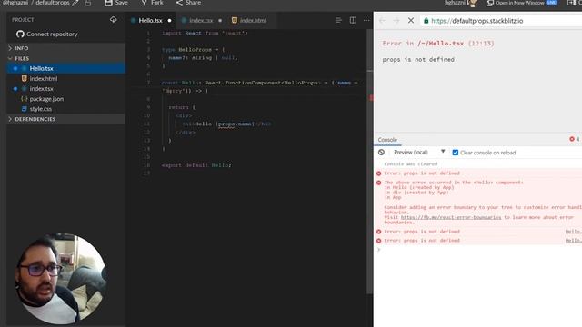Click the editor vertical scrollbar
Screen dimensions: 582x327
tap(370, 162)
